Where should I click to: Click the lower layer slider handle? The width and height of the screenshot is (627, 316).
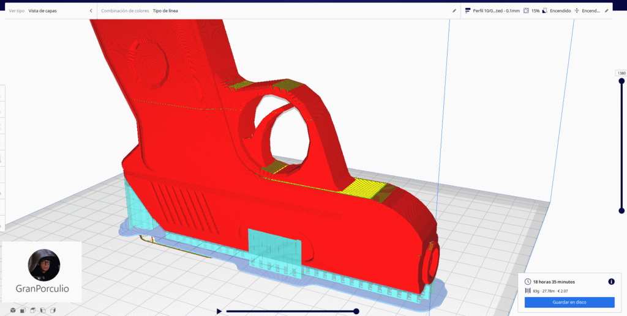point(621,210)
